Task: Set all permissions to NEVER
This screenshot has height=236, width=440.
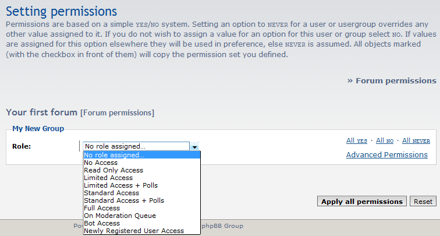Action: (x=416, y=140)
